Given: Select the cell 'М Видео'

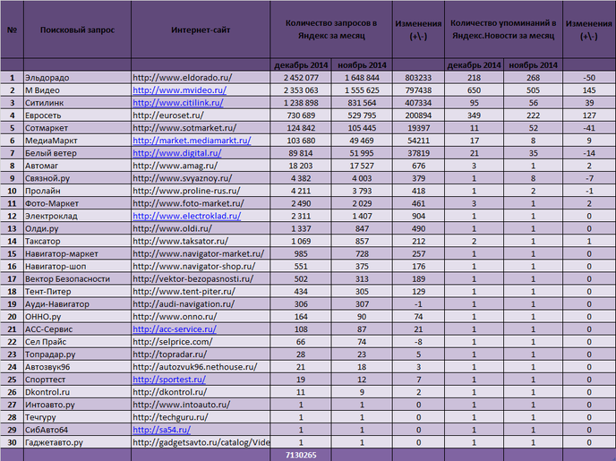Looking at the screenshot, I should tap(77, 90).
